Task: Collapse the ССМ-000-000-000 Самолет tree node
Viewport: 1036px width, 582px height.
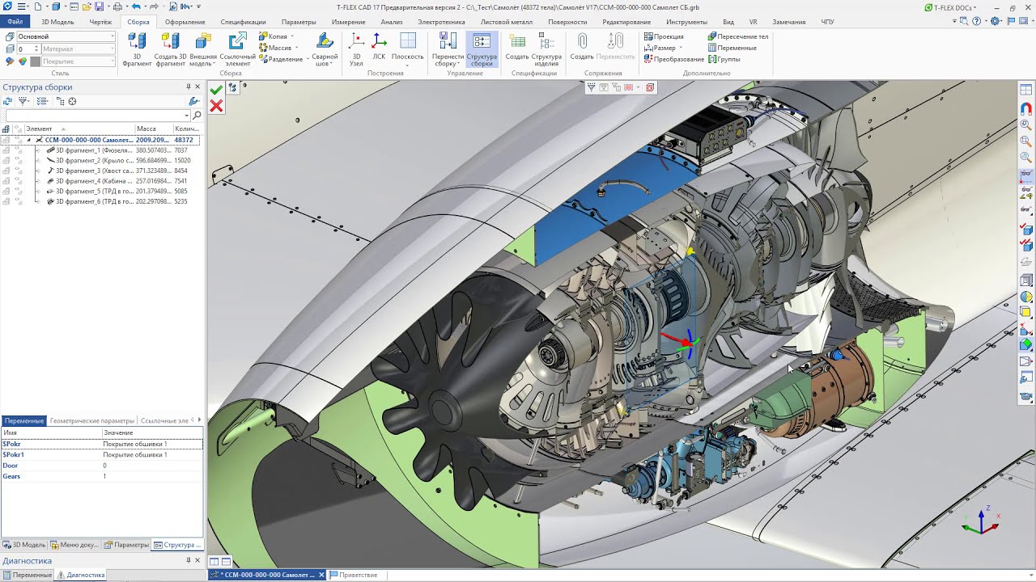Action: point(28,140)
